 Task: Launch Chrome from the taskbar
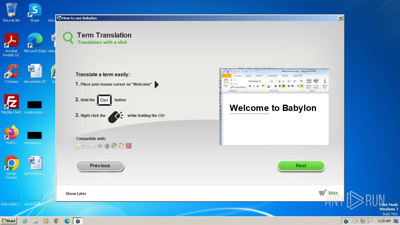57,221
